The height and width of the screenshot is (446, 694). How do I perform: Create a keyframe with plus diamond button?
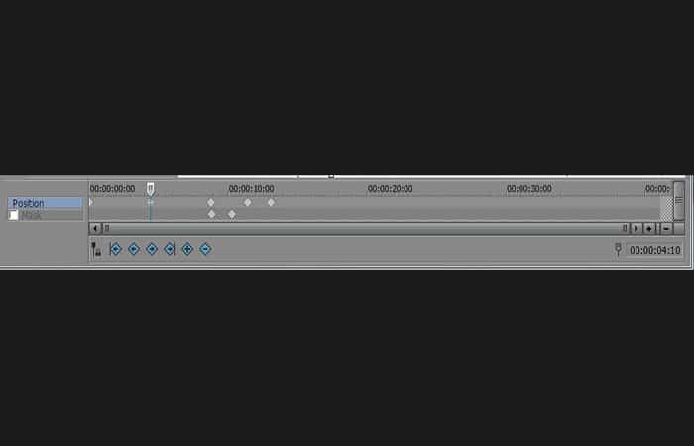187,249
